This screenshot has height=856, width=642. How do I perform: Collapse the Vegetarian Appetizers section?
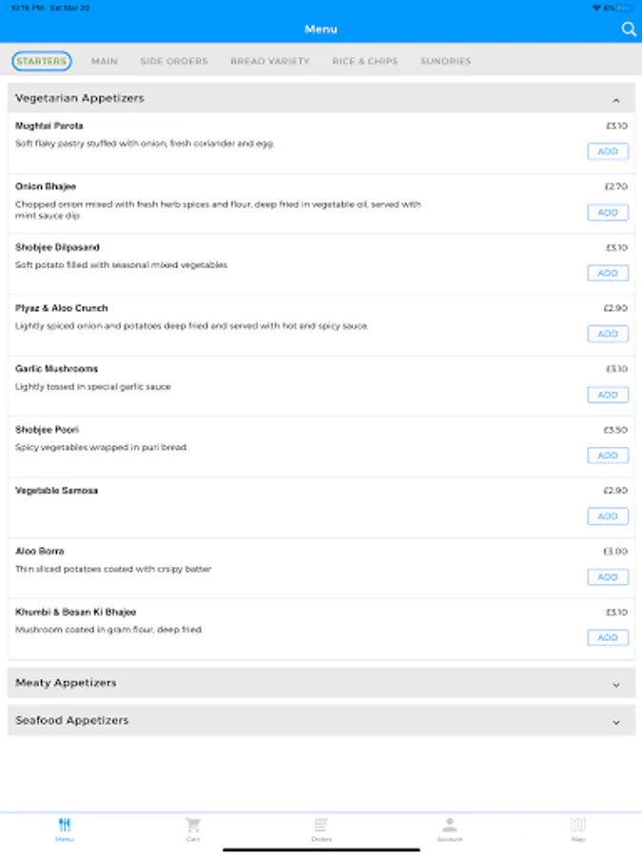click(x=616, y=99)
